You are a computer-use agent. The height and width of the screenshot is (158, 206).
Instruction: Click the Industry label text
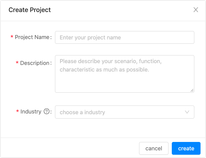tap(31, 112)
